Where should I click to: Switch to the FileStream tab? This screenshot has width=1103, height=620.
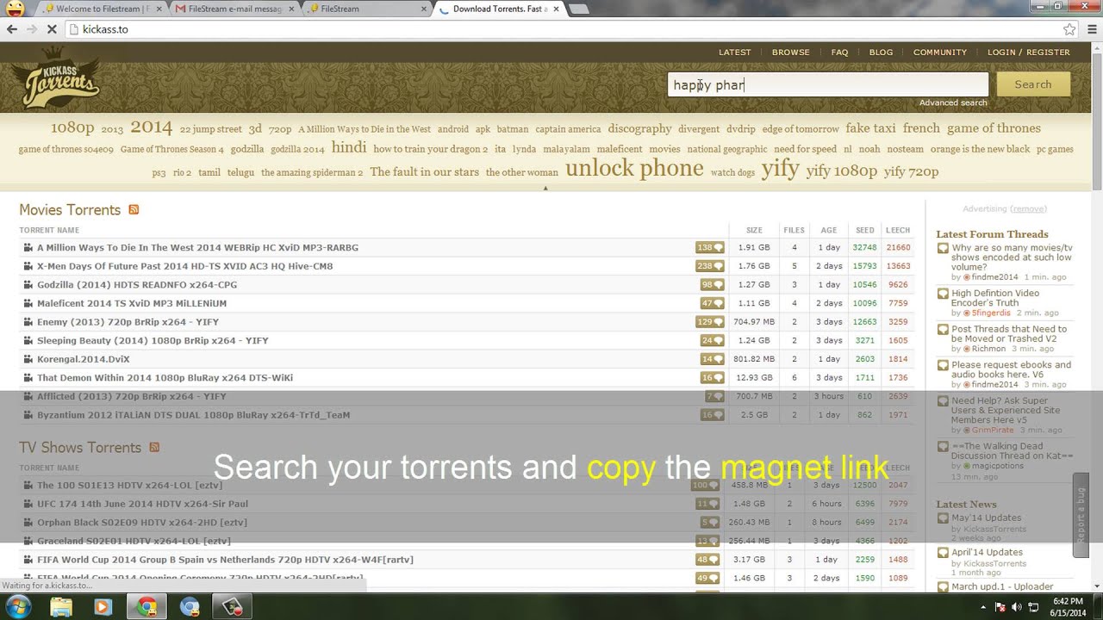365,9
